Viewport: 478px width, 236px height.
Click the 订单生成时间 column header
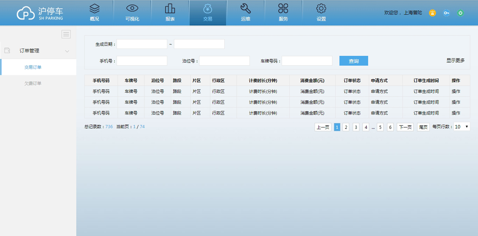coord(426,80)
